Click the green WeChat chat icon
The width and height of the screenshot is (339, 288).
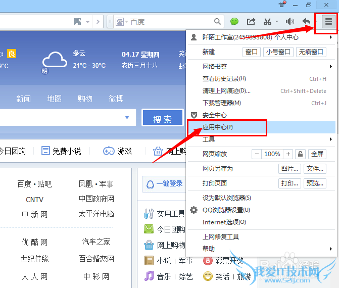(x=234, y=21)
